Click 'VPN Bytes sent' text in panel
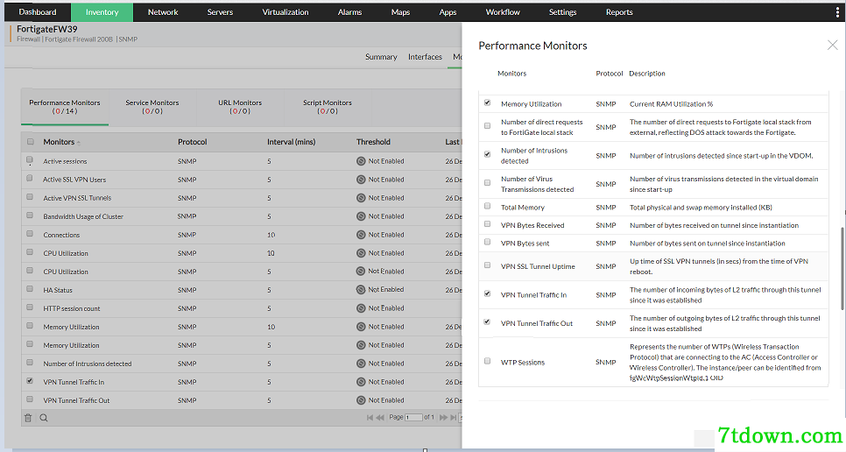Image resolution: width=846 pixels, height=452 pixels. coord(525,244)
